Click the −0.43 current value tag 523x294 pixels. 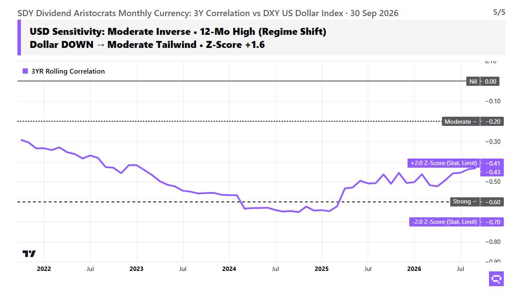pyautogui.click(x=492, y=172)
